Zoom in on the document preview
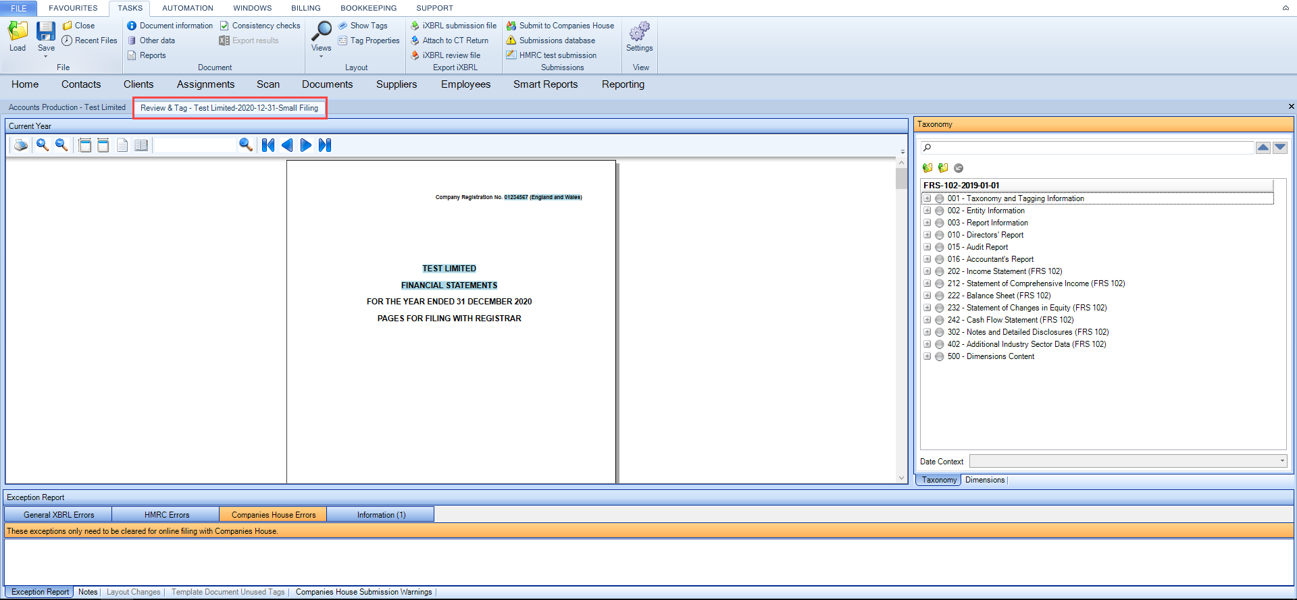The width and height of the screenshot is (1297, 600). point(43,145)
